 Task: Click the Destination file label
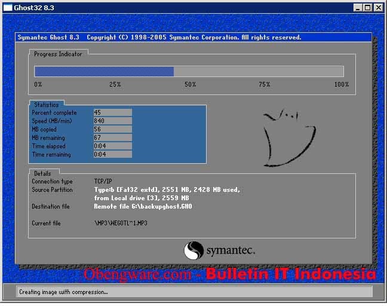pyautogui.click(x=51, y=206)
